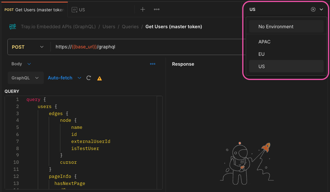Collapse the environment selector chevron
The height and width of the screenshot is (192, 330).
coord(321,10)
